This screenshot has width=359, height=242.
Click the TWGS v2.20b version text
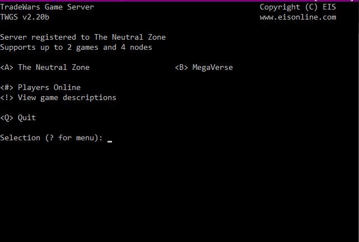pyautogui.click(x=25, y=17)
